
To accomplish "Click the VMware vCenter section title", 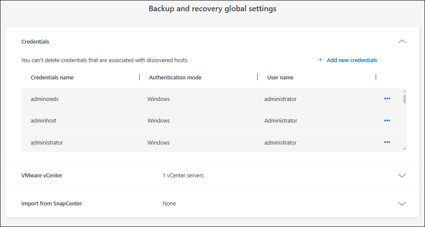I will (41, 176).
